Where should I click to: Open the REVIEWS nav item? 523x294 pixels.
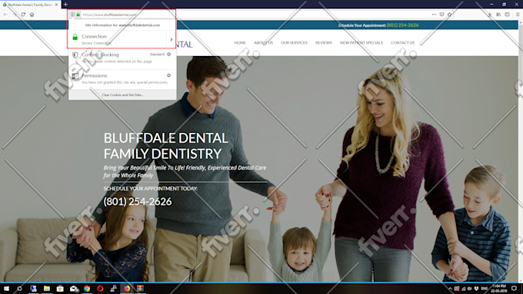click(324, 43)
